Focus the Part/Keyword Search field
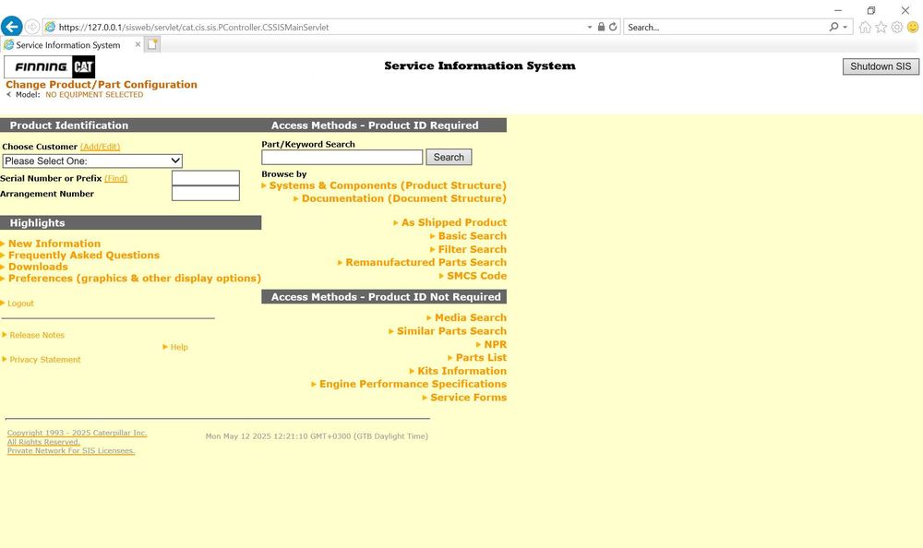Screen dimensions: 923x548 (342, 157)
